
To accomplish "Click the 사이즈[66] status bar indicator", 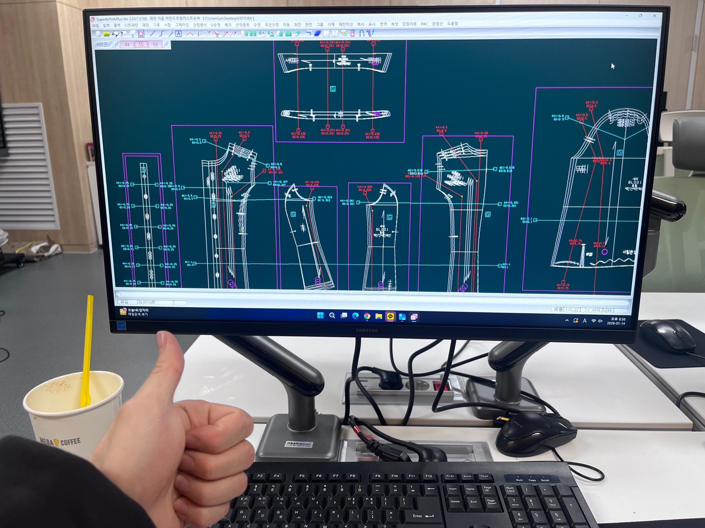I will coord(608,310).
